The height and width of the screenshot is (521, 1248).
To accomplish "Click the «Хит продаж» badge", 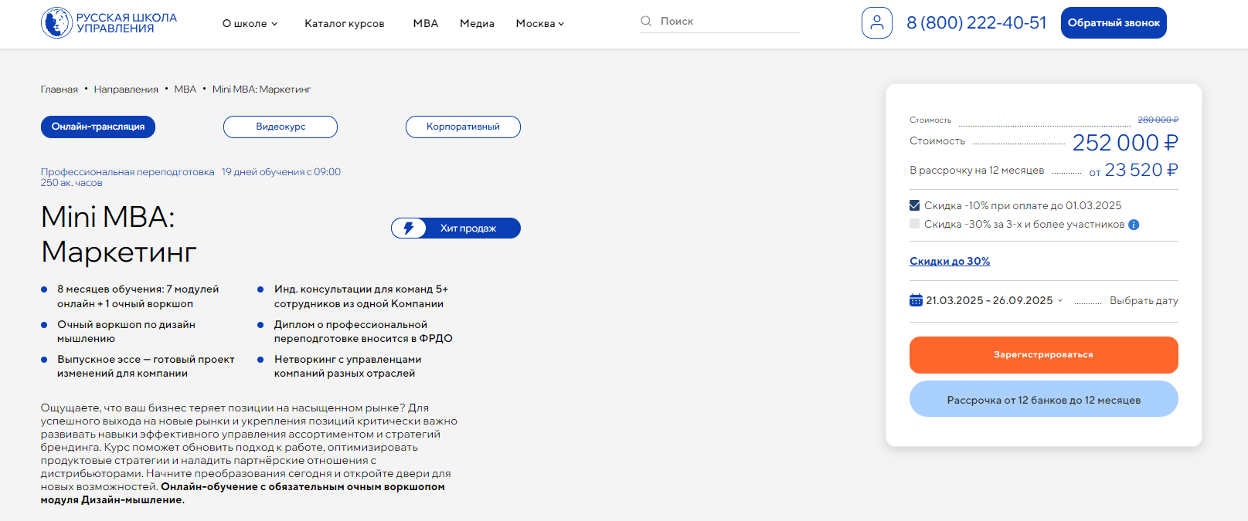I will [456, 228].
